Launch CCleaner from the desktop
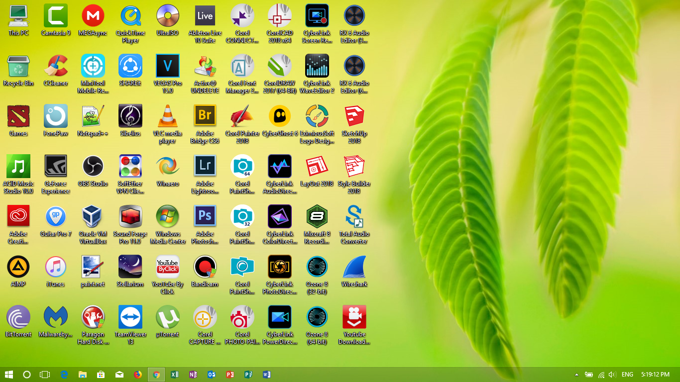Viewport: 680px width, 382px height. tap(56, 66)
